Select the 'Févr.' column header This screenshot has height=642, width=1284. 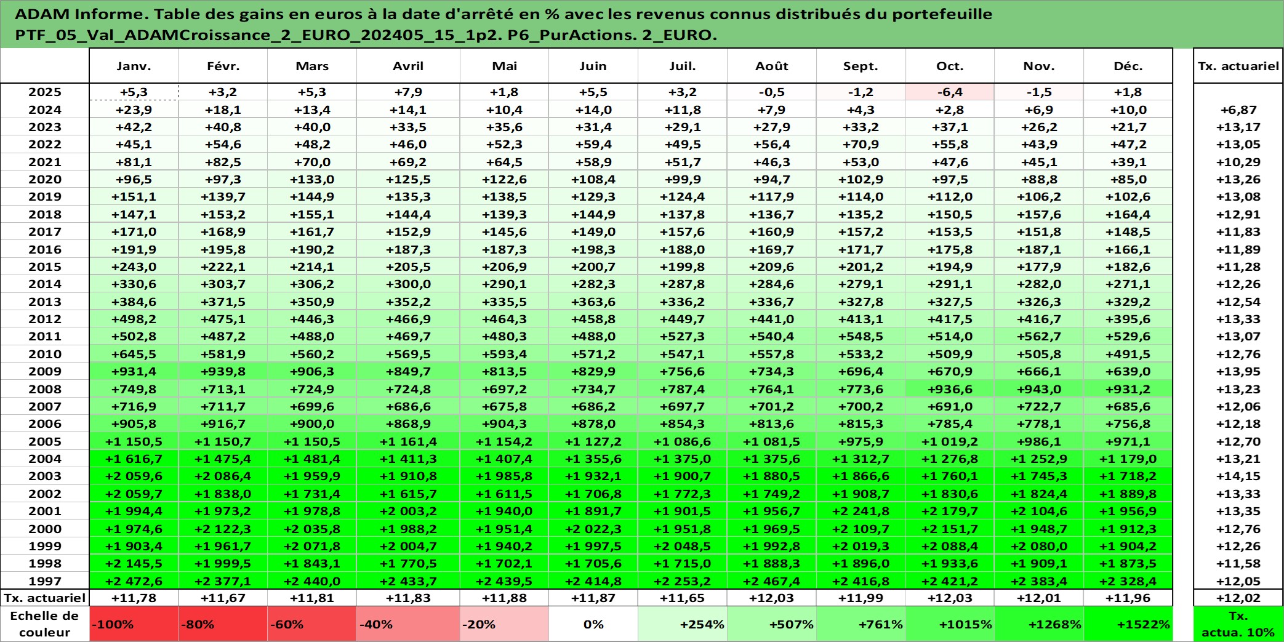pyautogui.click(x=223, y=66)
